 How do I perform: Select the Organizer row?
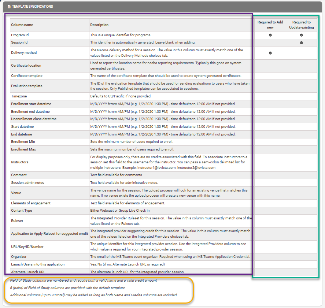(19, 256)
